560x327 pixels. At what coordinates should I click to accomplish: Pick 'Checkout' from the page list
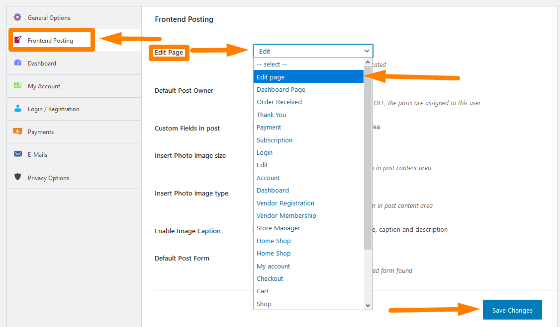point(308,278)
